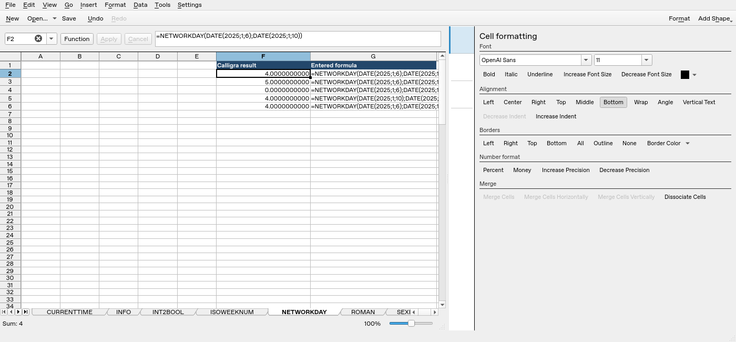
Task: Toggle Bold formatting
Action: [489, 75]
